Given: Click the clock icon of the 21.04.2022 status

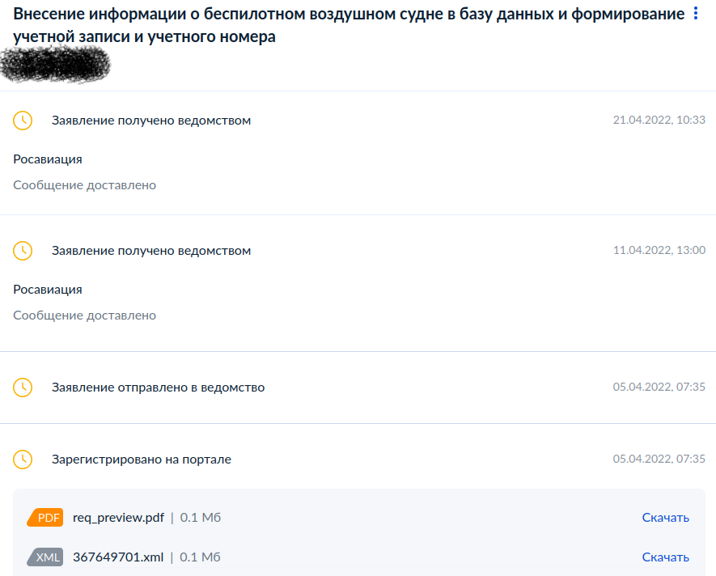Looking at the screenshot, I should click(23, 121).
